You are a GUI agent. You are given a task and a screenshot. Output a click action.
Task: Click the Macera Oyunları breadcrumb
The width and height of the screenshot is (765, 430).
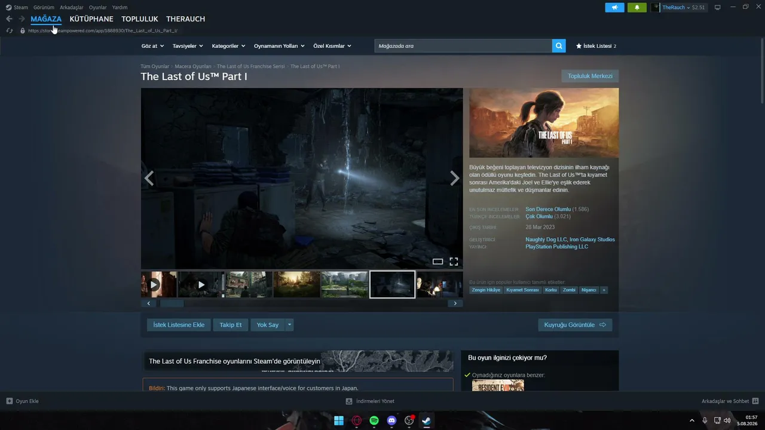pyautogui.click(x=193, y=66)
